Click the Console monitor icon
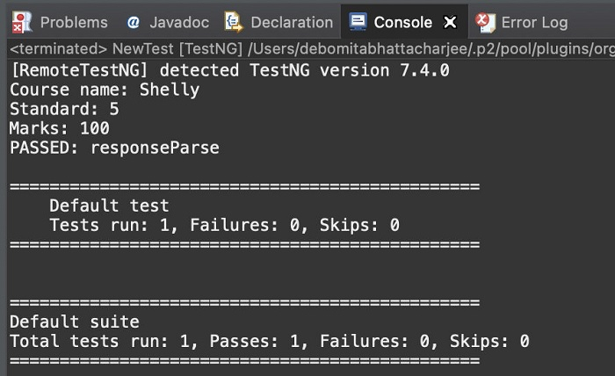Screen dimensions: 615x376 click(x=358, y=22)
